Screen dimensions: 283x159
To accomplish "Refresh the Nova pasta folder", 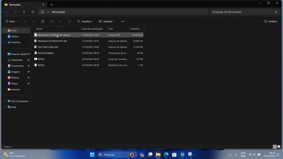I will point(33,12).
